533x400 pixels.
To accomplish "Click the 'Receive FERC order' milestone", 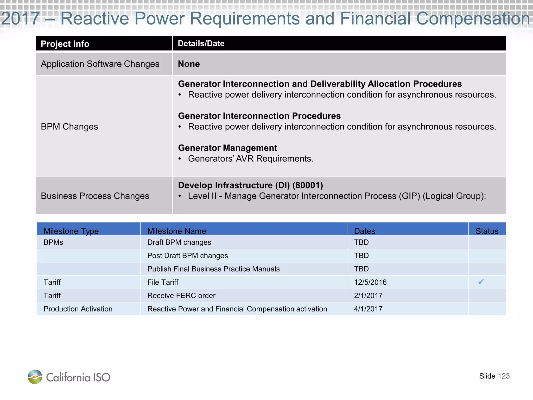I will coord(181,296).
